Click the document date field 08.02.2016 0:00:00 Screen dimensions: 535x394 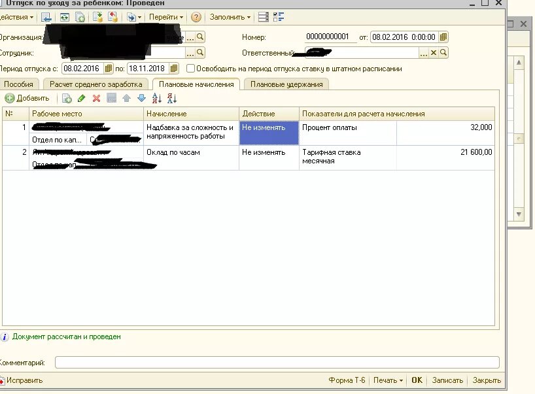coord(404,37)
